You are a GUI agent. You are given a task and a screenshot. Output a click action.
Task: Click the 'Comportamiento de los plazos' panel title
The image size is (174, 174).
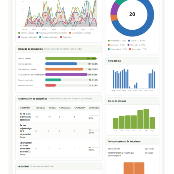124,141
